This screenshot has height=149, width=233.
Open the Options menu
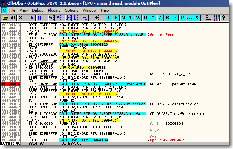[71, 10]
